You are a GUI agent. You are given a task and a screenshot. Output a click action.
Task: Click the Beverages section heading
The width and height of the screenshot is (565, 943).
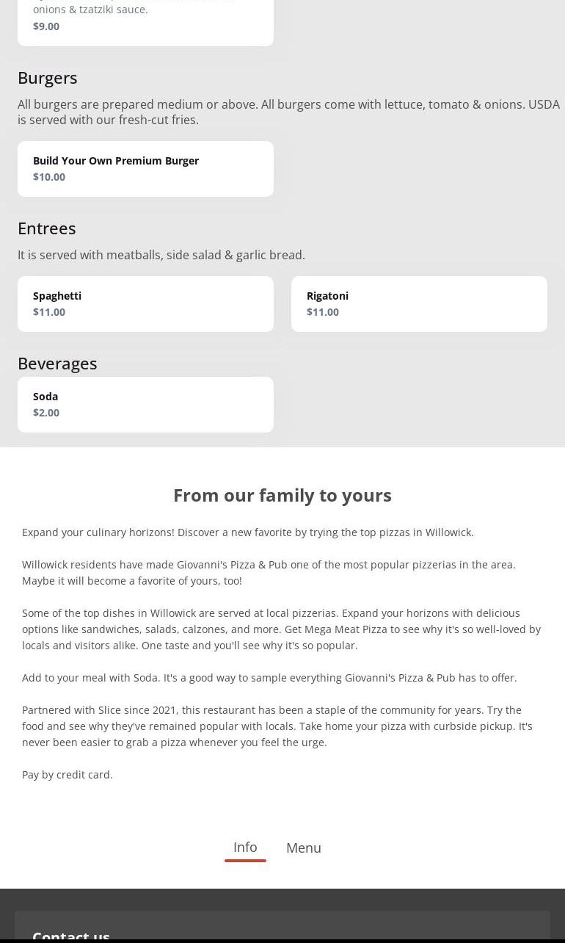pyautogui.click(x=57, y=364)
